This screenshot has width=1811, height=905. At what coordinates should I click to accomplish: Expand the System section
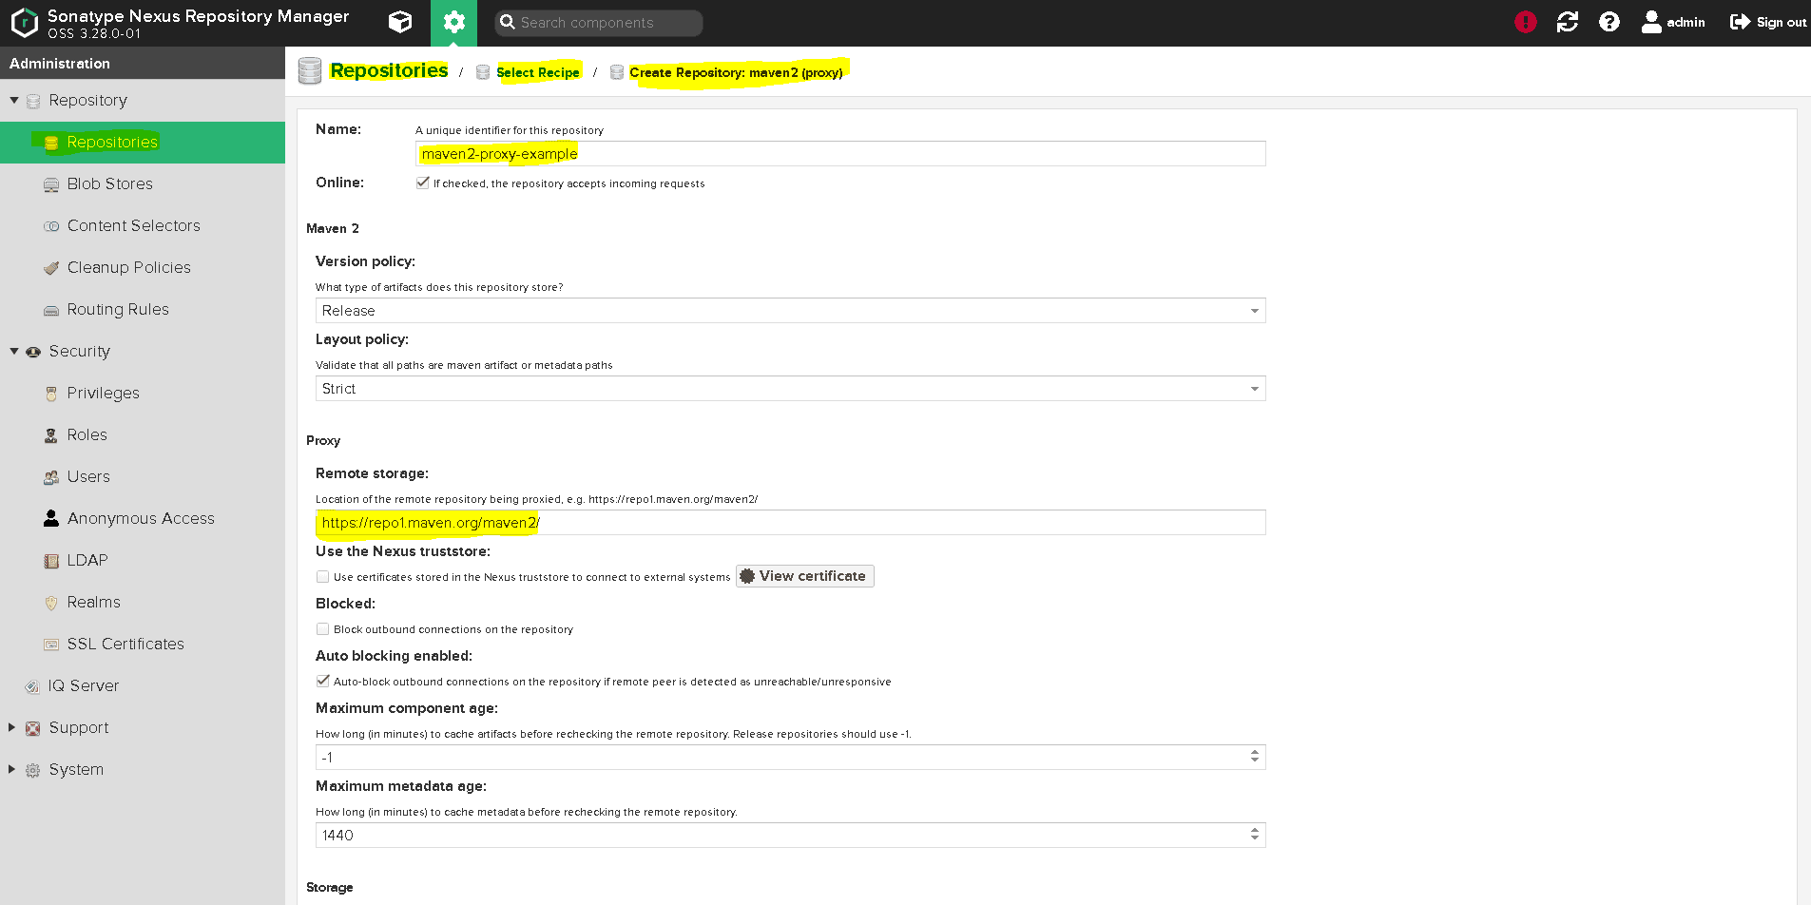point(11,769)
